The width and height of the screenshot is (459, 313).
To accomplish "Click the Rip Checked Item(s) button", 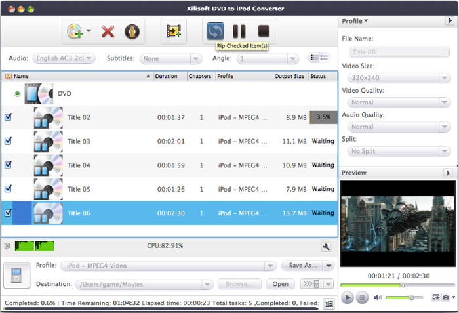I will pyautogui.click(x=215, y=31).
